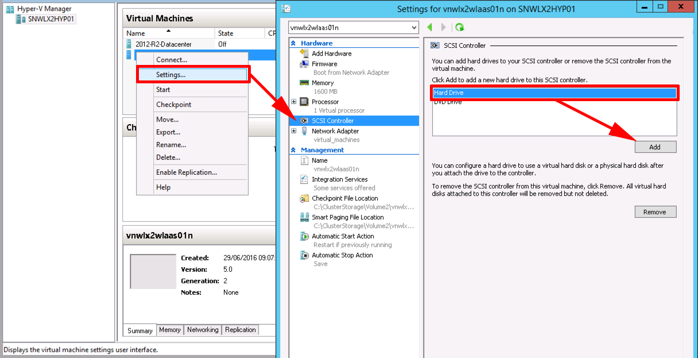This screenshot has height=358, width=698.
Task: Go back with the green left arrow
Action: click(430, 27)
